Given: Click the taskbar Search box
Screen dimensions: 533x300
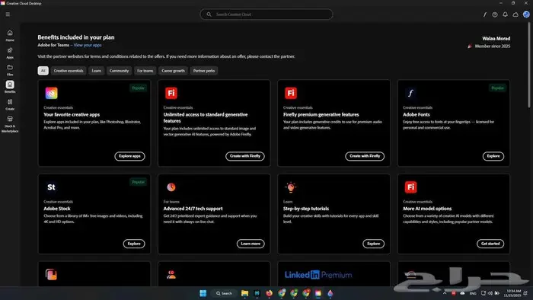Looking at the screenshot, I should coord(224,293).
